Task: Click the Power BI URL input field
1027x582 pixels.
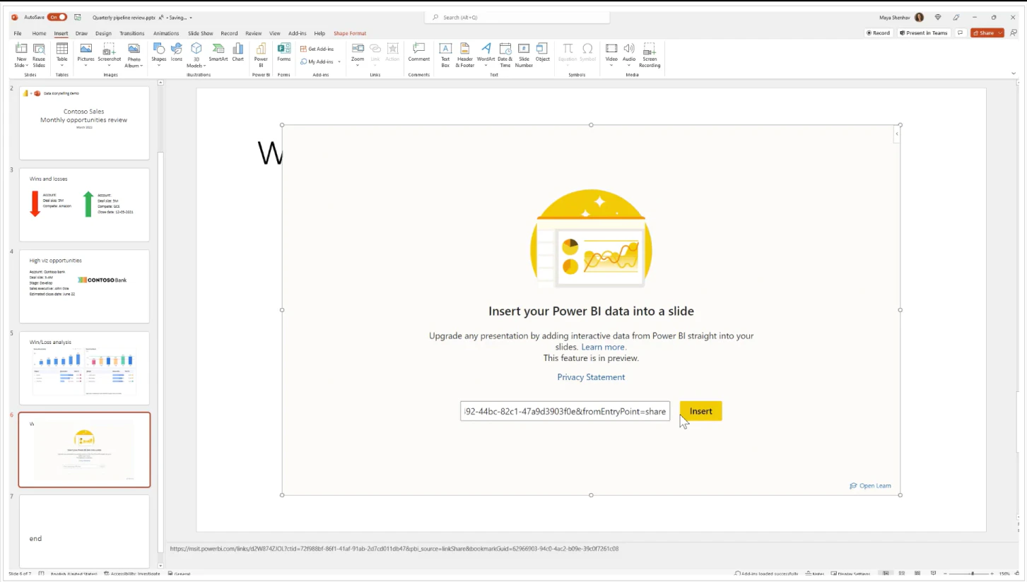Action: [x=565, y=411]
